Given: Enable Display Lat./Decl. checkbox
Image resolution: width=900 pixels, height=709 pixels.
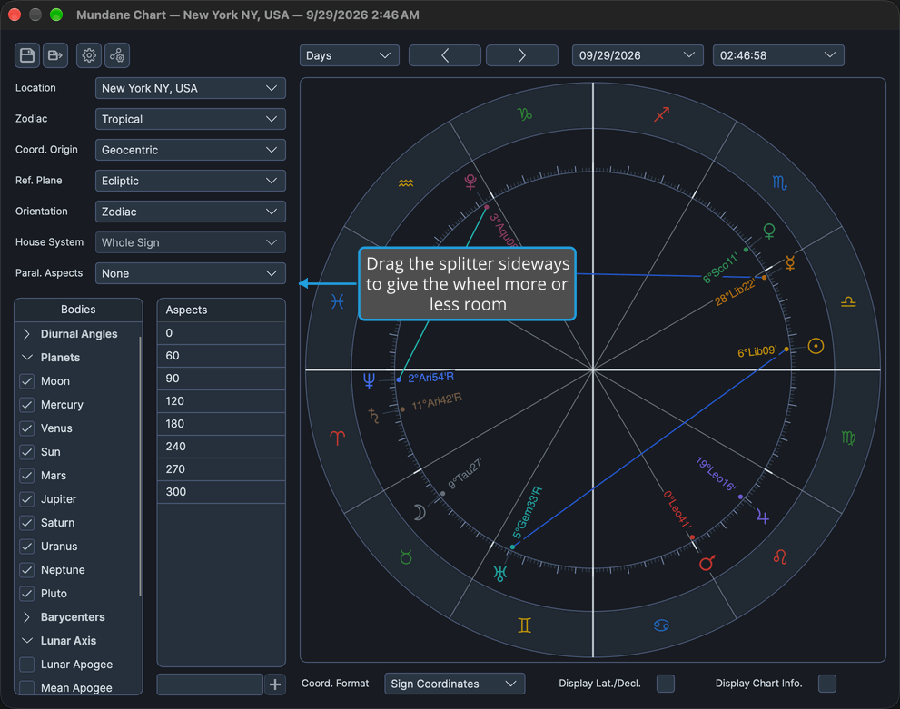Looking at the screenshot, I should (x=666, y=684).
